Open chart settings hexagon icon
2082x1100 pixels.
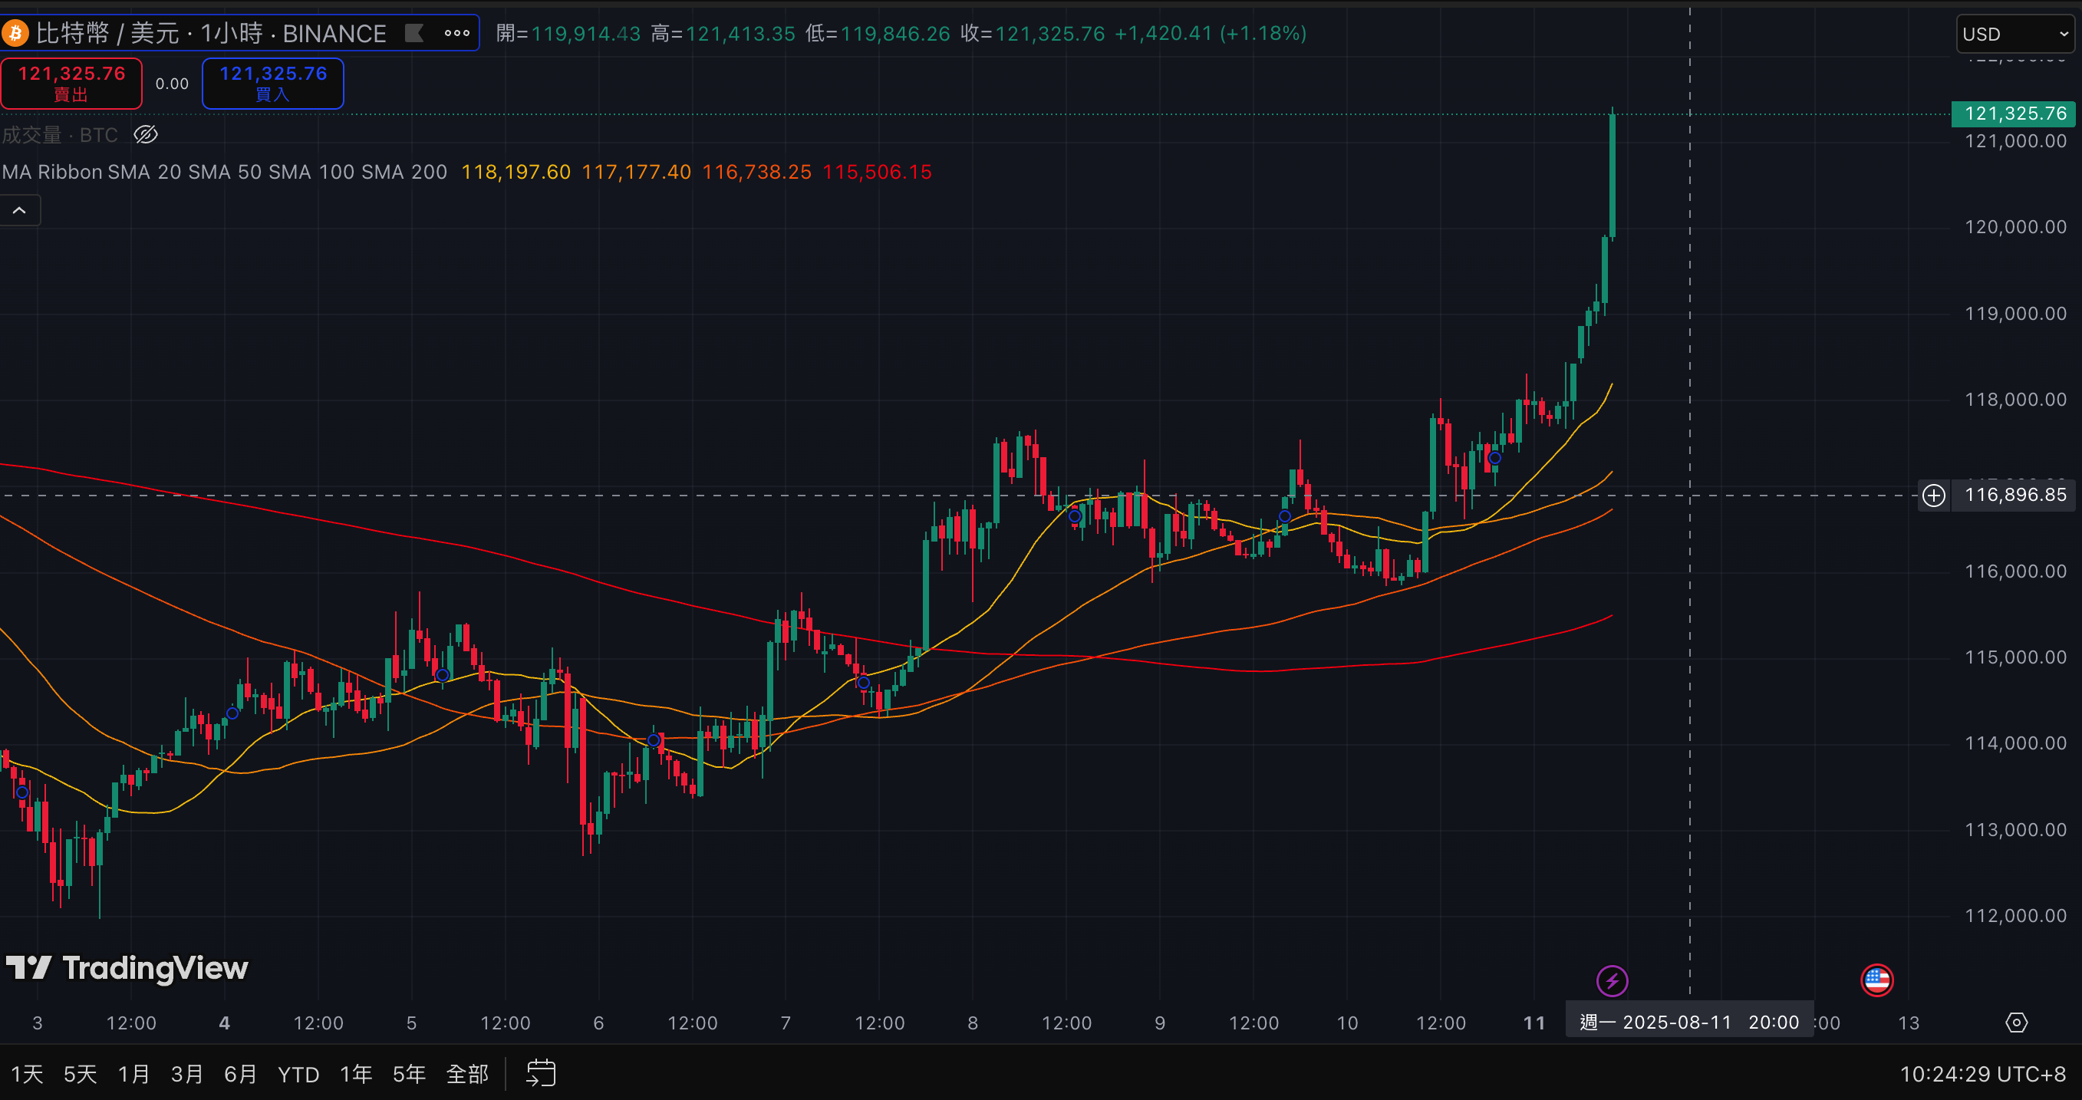point(2016,1023)
